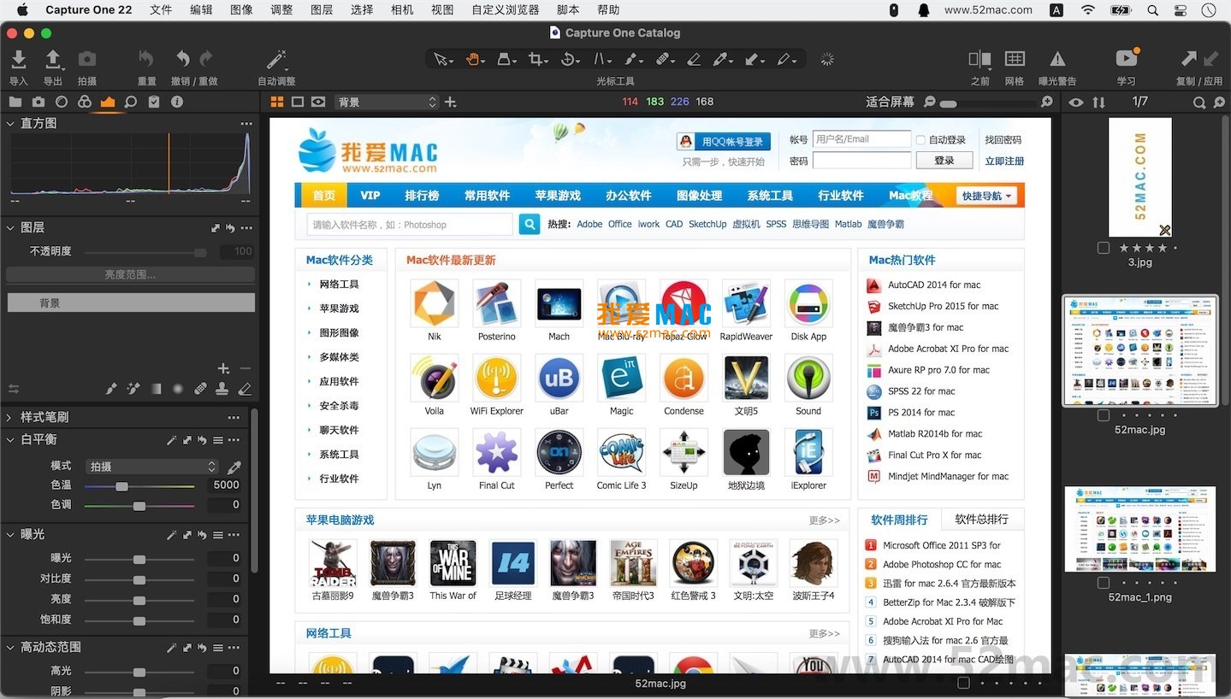Open the Metadata info tool tab
The width and height of the screenshot is (1231, 699).
click(x=177, y=102)
